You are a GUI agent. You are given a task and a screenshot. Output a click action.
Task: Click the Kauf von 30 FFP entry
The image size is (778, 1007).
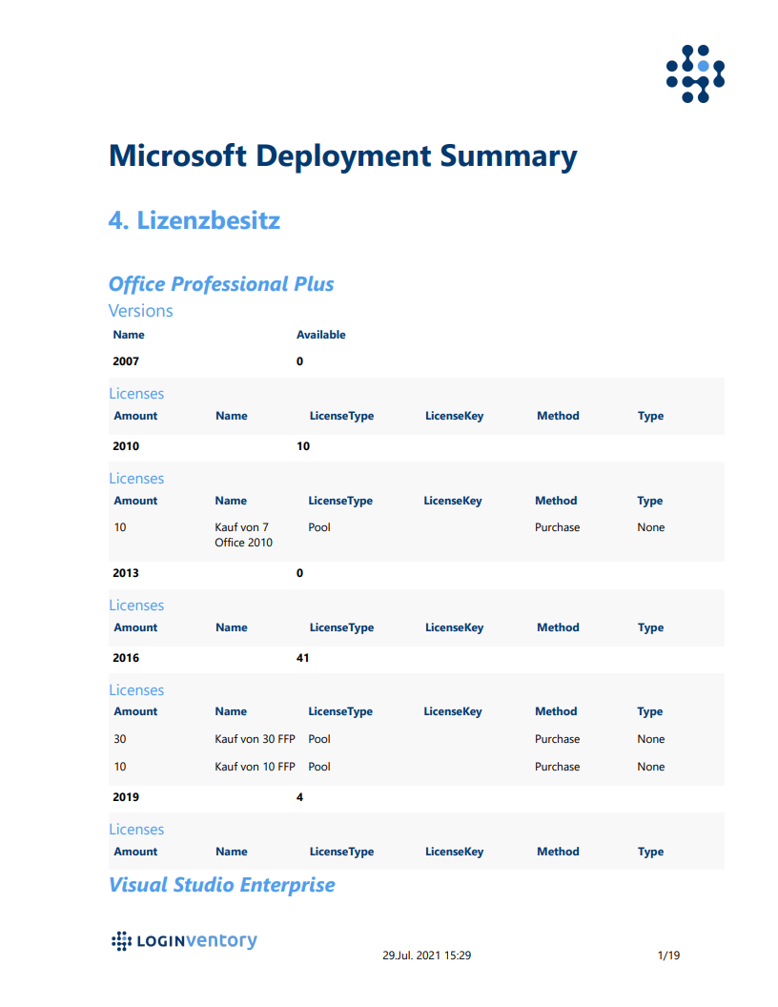(255, 739)
